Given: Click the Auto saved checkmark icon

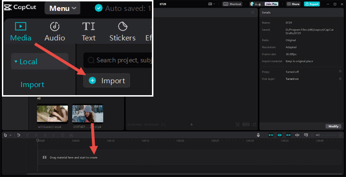Looking at the screenshot, I should coord(98,9).
